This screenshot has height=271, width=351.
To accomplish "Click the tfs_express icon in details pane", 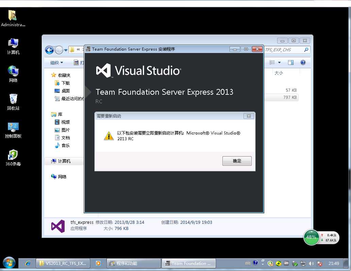I will [x=58, y=226].
